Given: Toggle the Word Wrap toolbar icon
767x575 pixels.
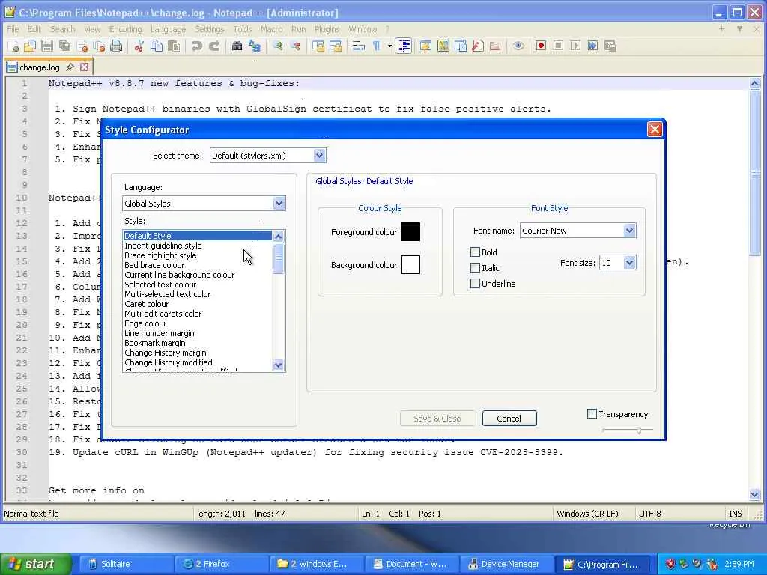Looking at the screenshot, I should (x=359, y=46).
